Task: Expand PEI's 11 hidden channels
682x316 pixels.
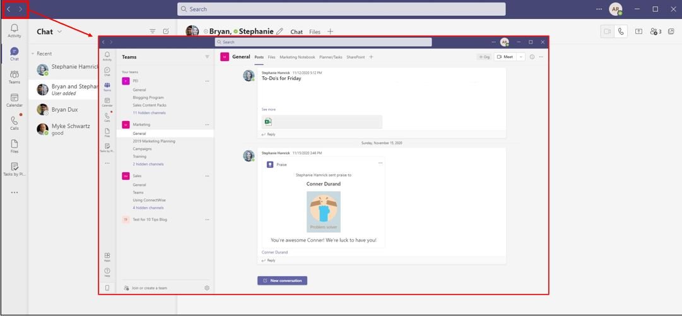Action: 149,113
